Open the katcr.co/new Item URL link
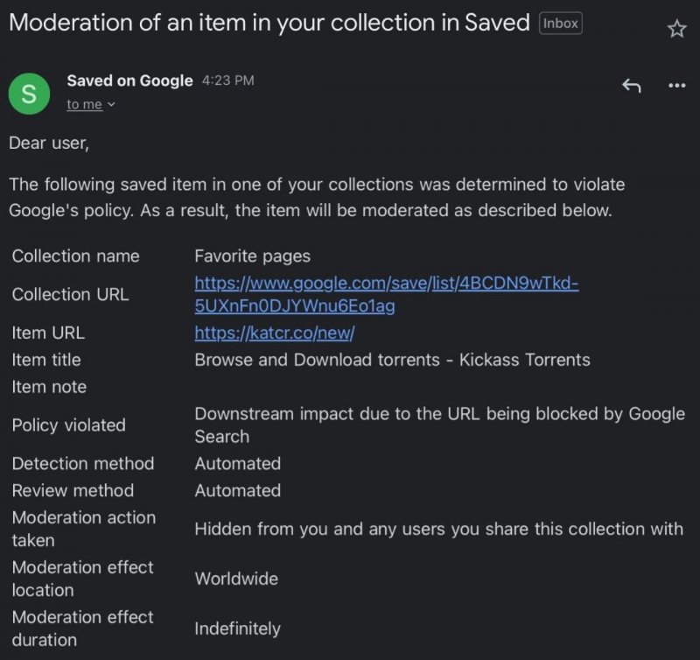This screenshot has width=700, height=660. (x=274, y=334)
